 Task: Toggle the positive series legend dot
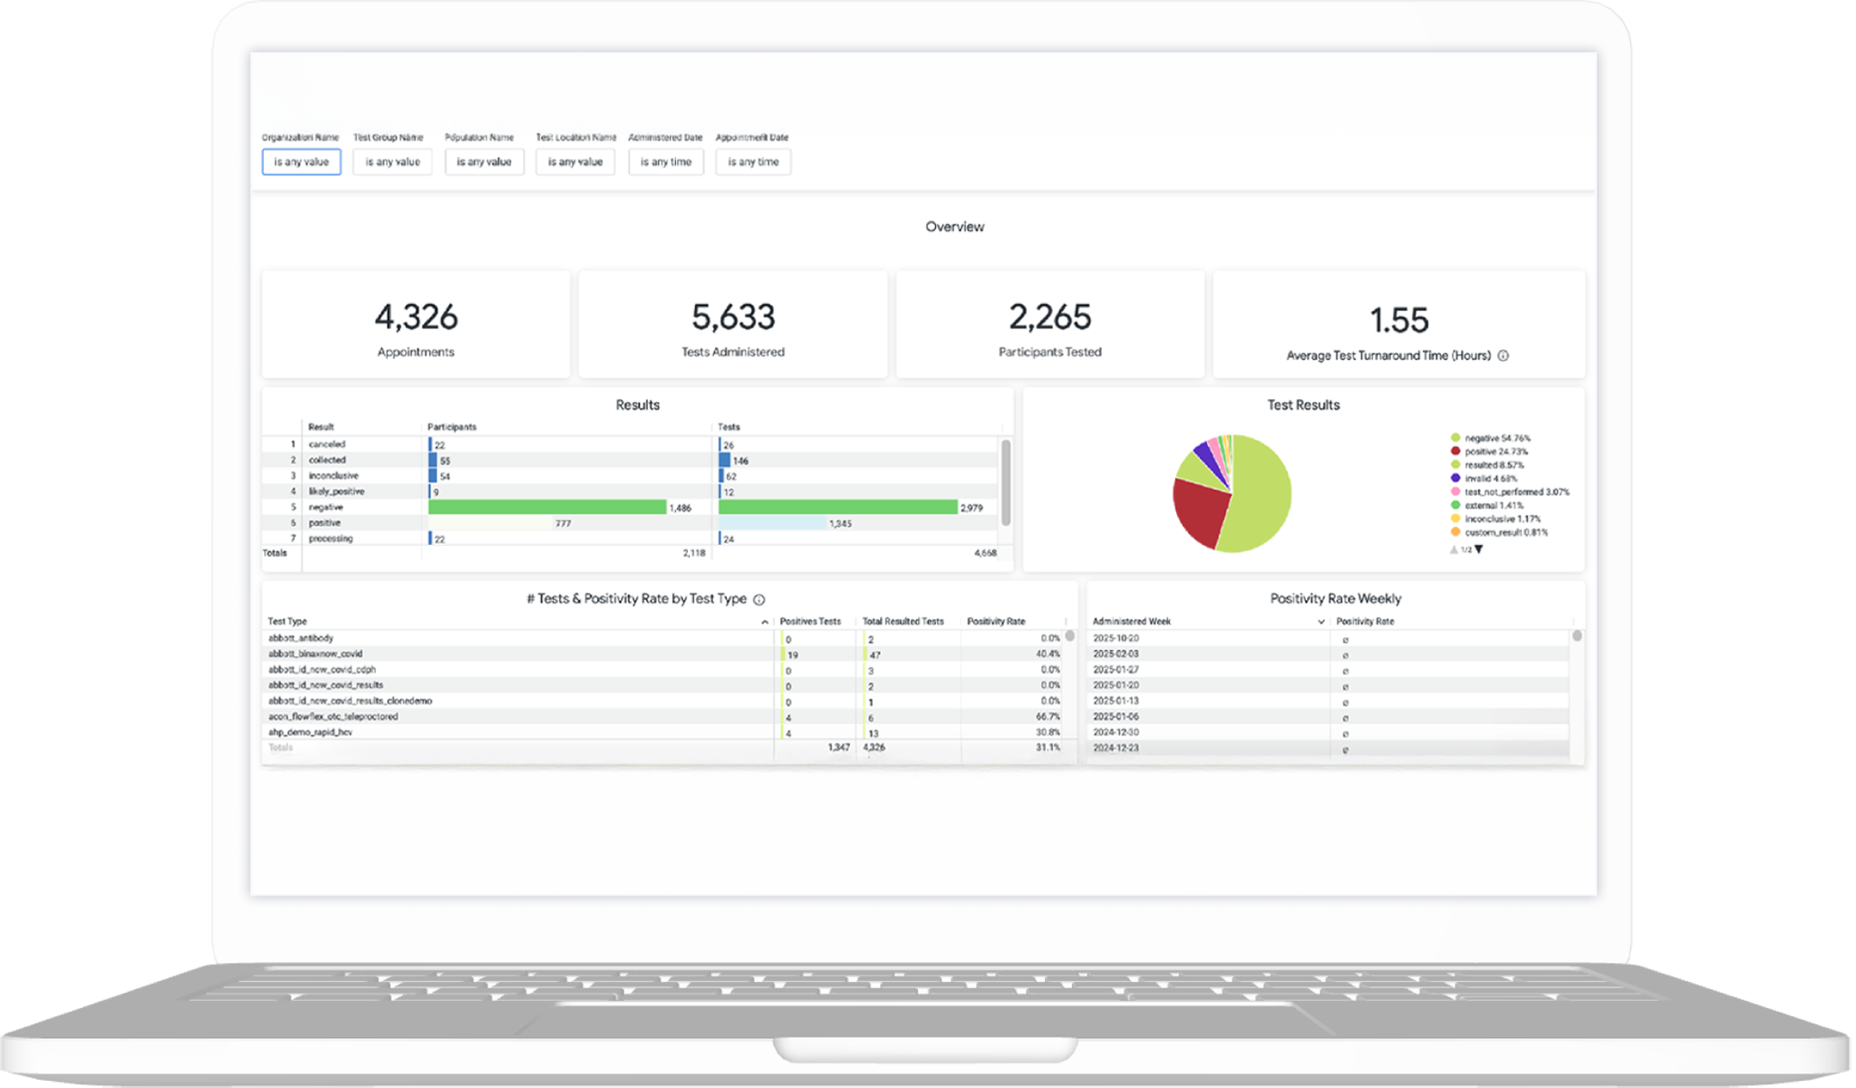pos(1455,452)
